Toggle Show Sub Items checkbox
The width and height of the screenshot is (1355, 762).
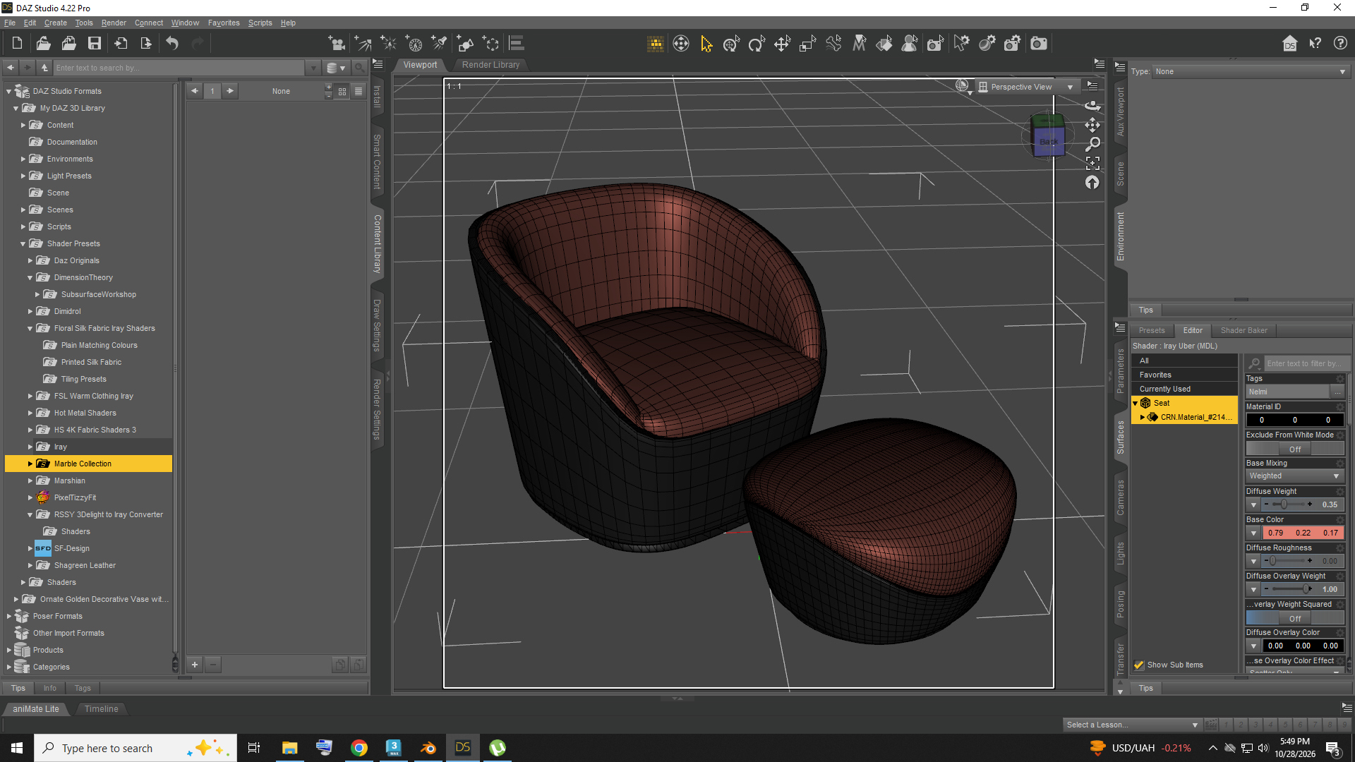coord(1138,665)
